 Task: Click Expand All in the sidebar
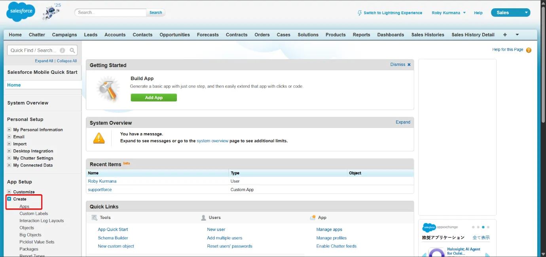44,61
